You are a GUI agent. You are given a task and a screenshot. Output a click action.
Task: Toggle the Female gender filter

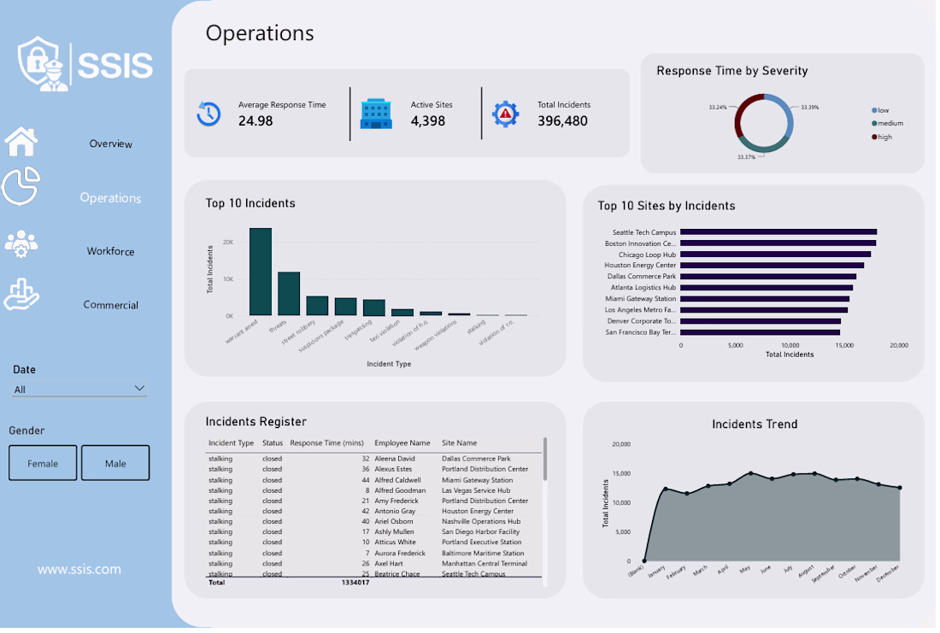43,463
